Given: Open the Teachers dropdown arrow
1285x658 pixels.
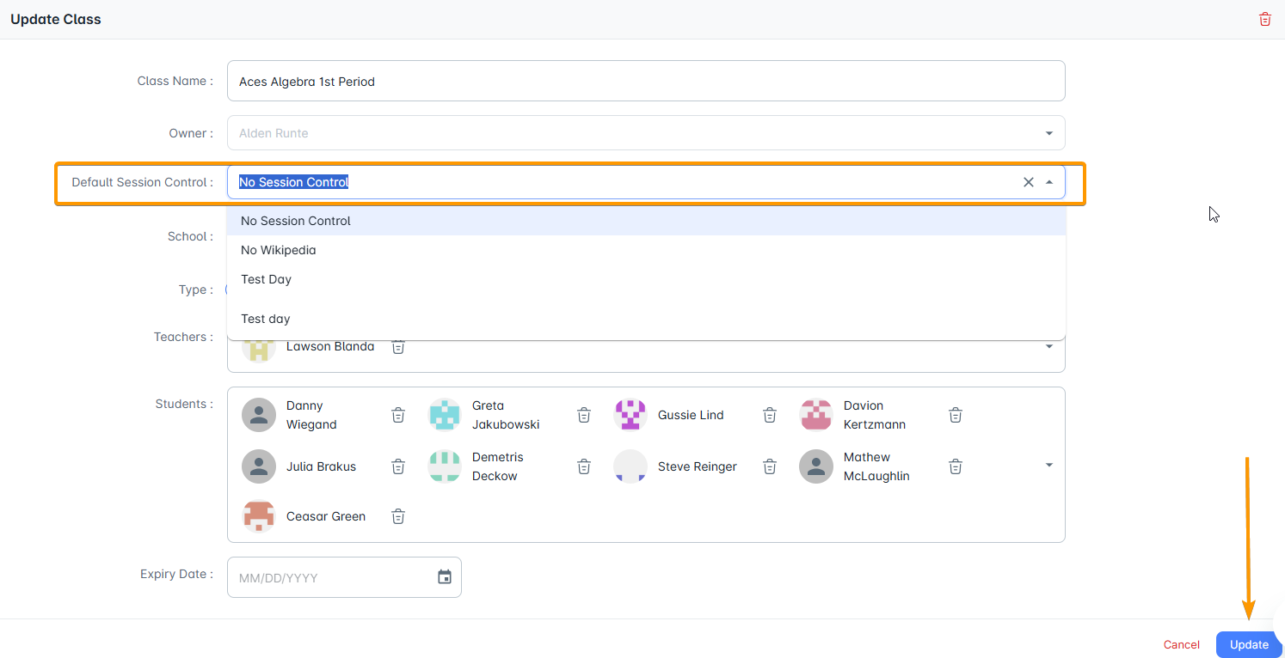Looking at the screenshot, I should click(1049, 346).
